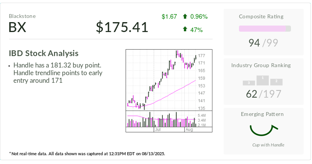Click the Aug label on the chart axis

pos(189,130)
